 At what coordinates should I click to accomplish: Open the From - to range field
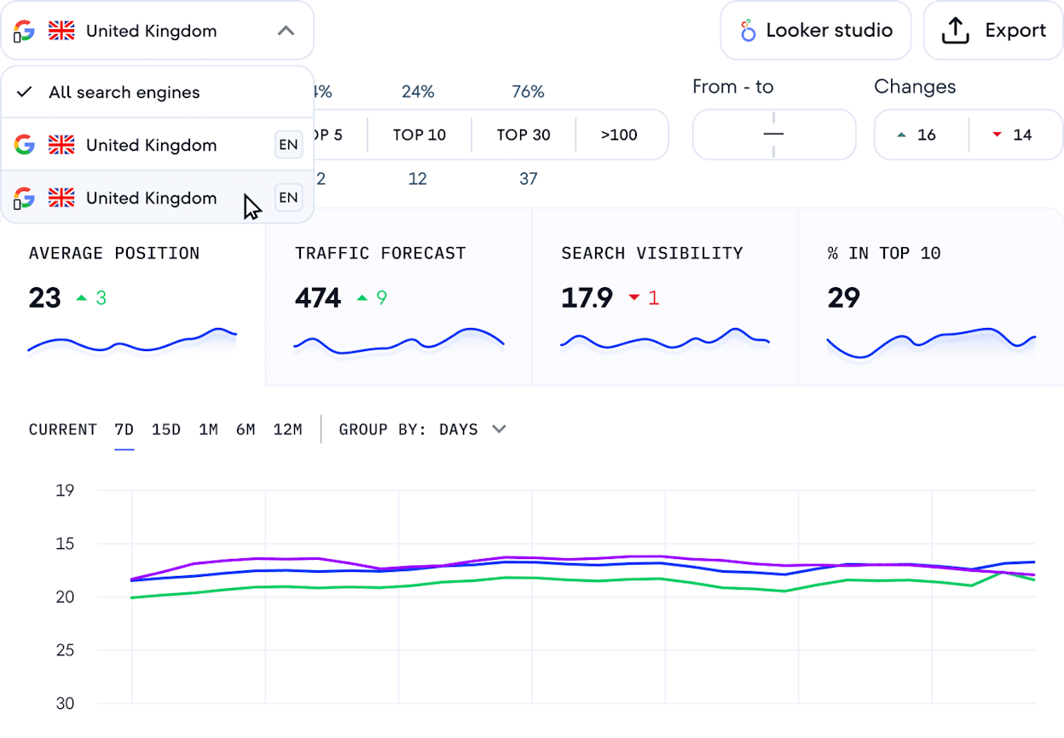[x=774, y=135]
